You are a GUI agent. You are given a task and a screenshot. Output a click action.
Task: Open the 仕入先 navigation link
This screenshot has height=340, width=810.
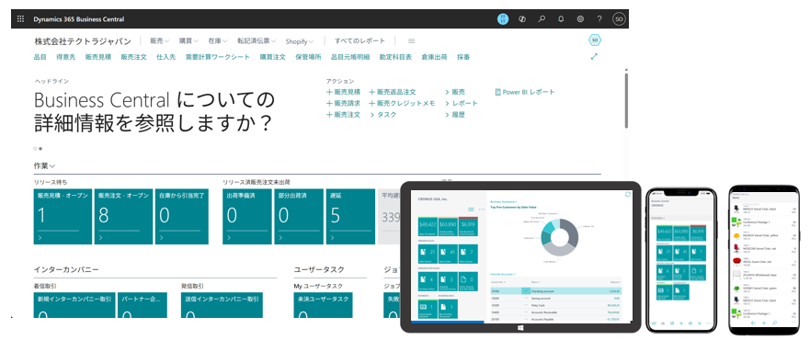(165, 57)
